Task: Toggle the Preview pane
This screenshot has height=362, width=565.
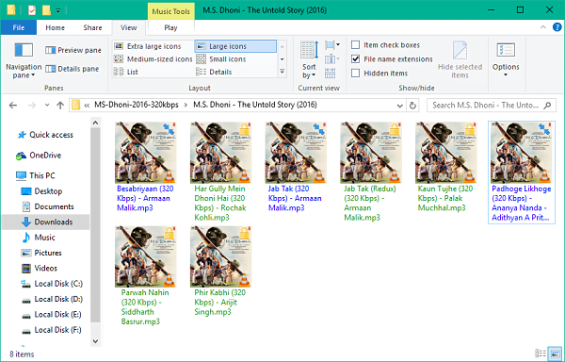Action: coord(73,50)
